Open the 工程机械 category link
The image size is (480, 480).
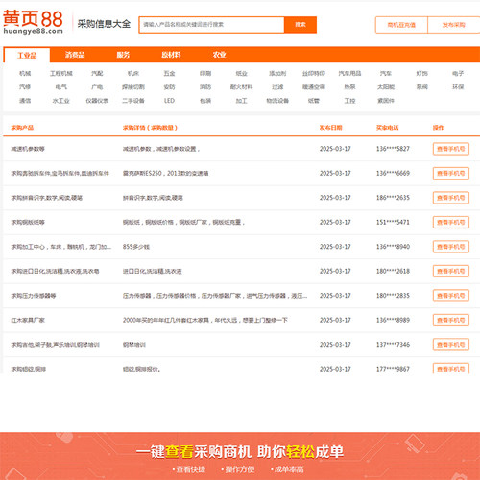61,74
